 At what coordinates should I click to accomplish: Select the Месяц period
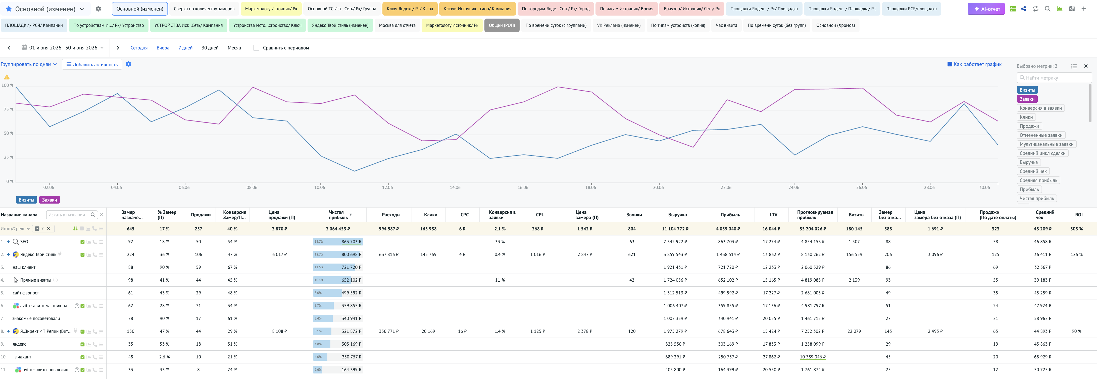[234, 48]
